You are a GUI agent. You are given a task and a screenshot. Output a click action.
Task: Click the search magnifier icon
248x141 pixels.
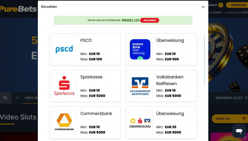click(5, 98)
